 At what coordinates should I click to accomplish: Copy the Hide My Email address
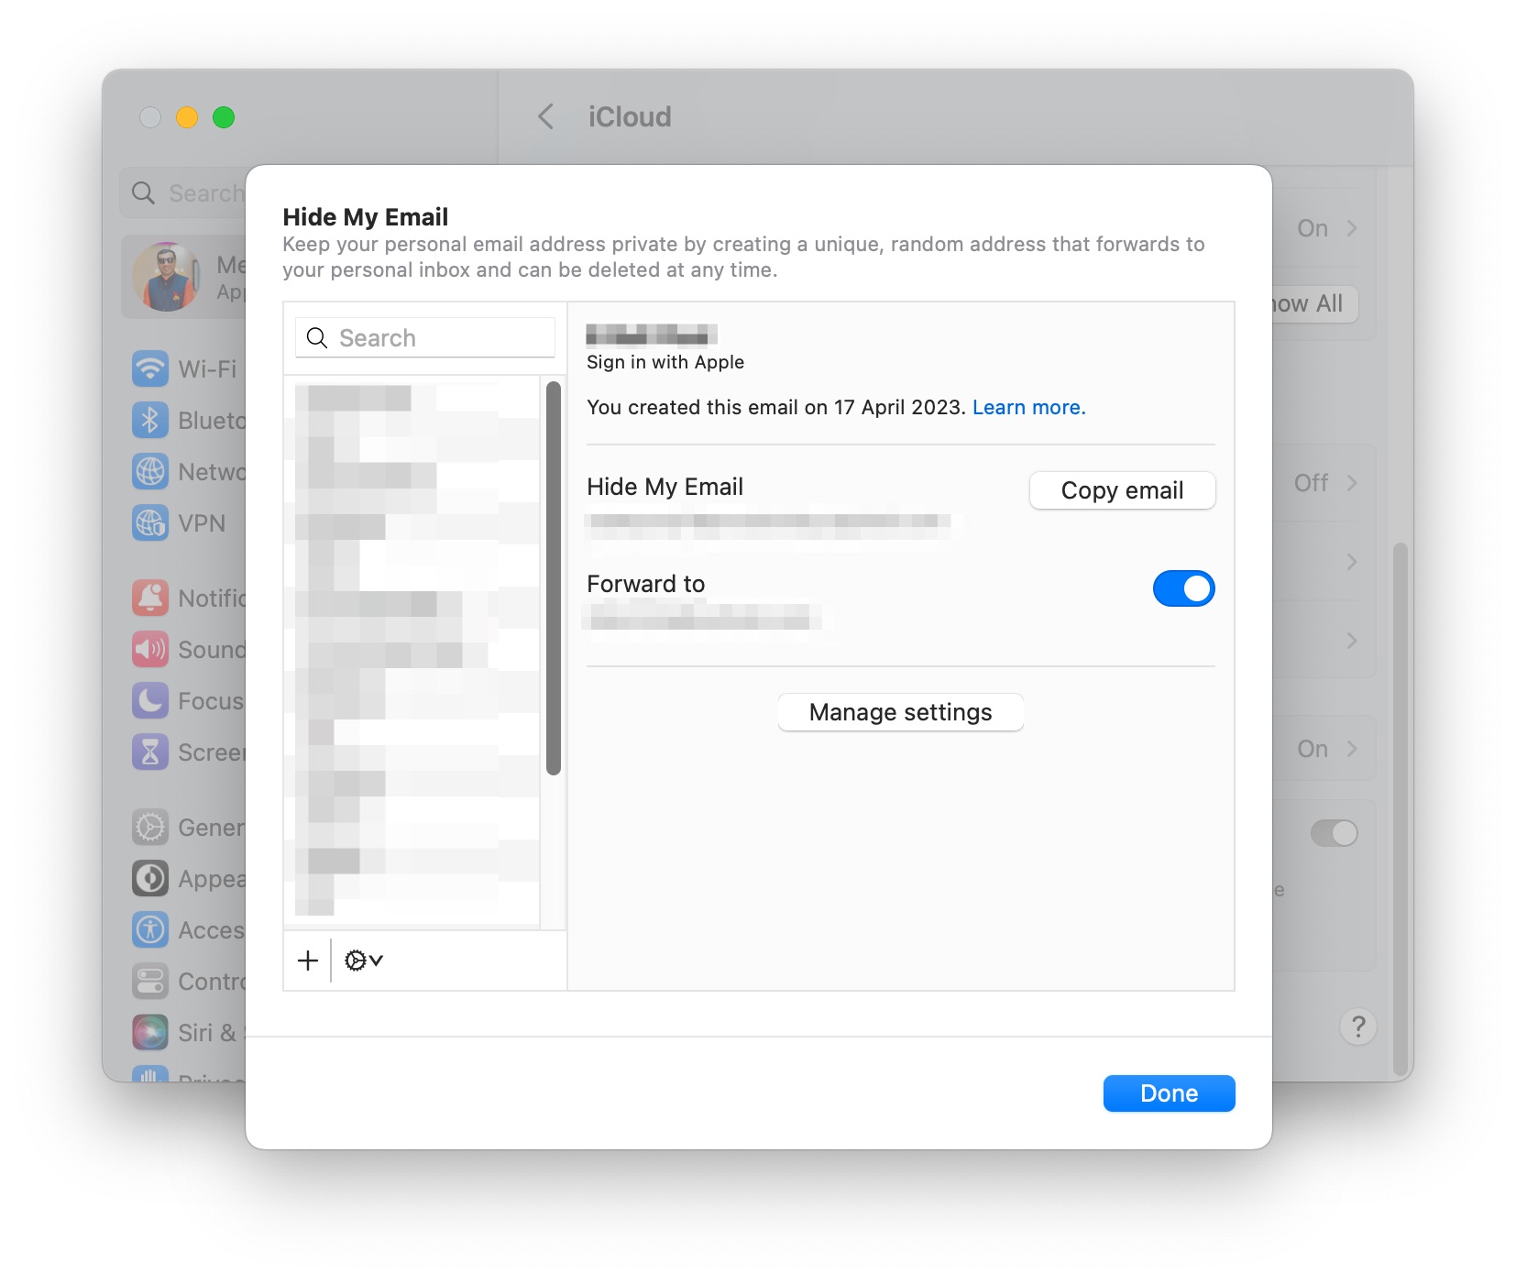point(1122,490)
